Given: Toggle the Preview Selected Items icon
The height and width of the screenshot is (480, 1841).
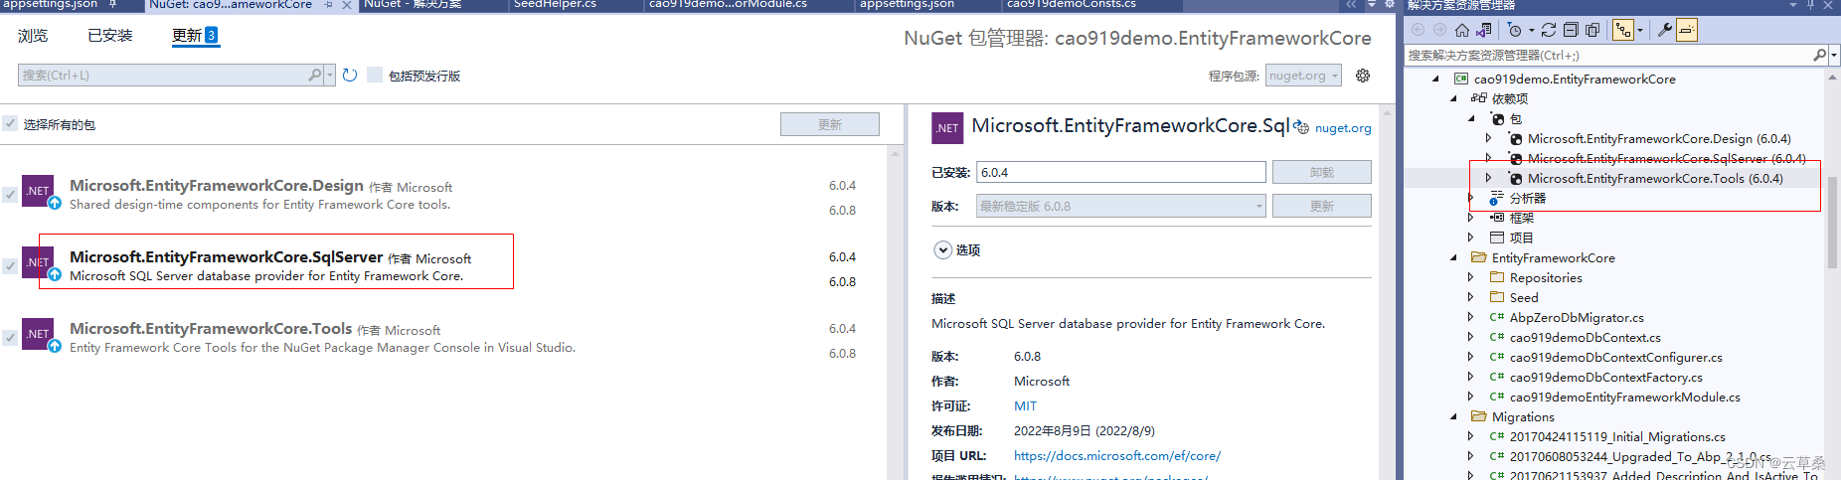Looking at the screenshot, I should (1687, 30).
